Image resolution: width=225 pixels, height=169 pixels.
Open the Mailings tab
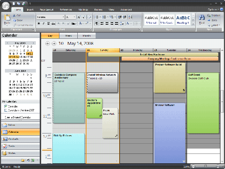coord(83,10)
